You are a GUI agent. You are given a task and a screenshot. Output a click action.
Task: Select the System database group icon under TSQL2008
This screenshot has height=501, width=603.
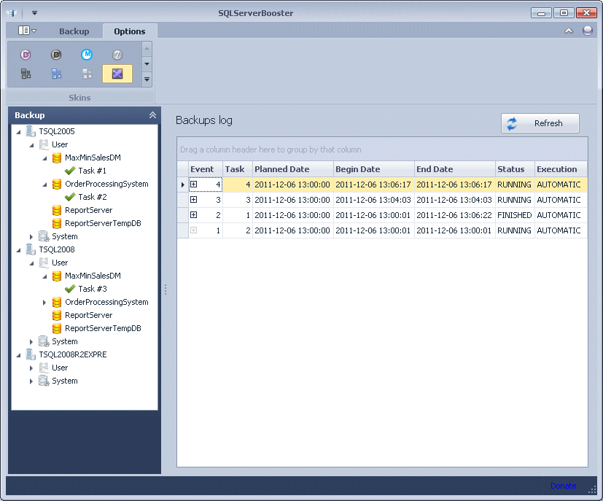44,341
